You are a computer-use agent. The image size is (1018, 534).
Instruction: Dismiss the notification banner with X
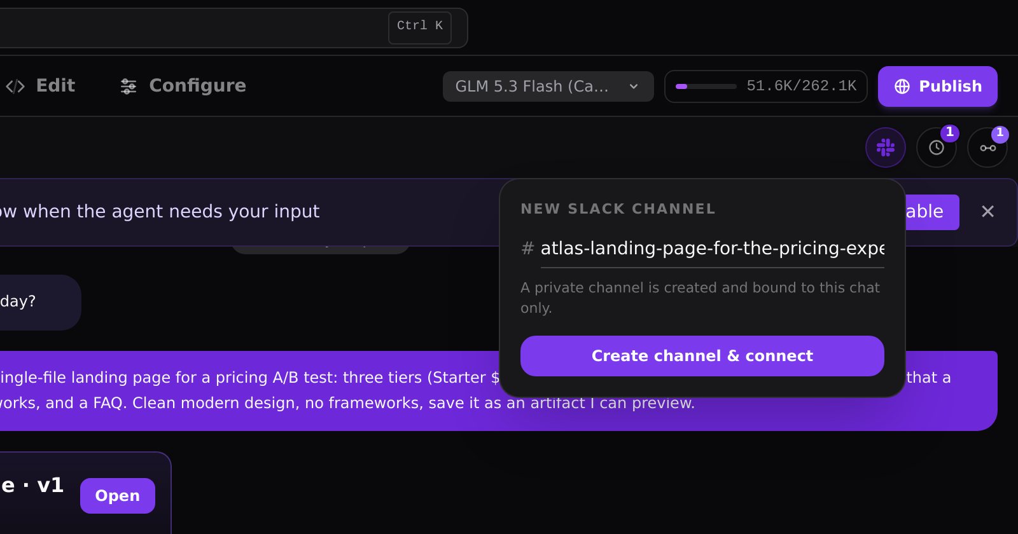[x=987, y=212]
